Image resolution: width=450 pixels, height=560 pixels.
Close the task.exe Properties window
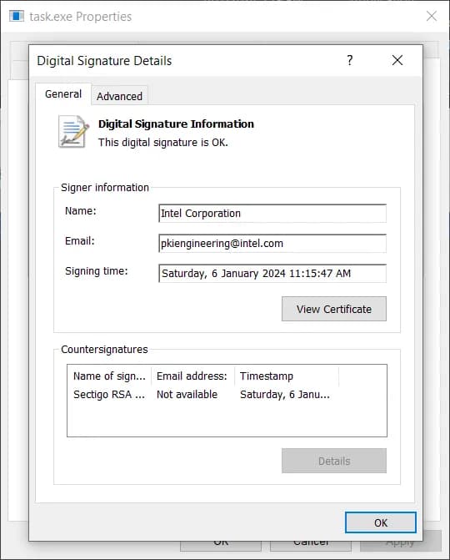coord(432,16)
